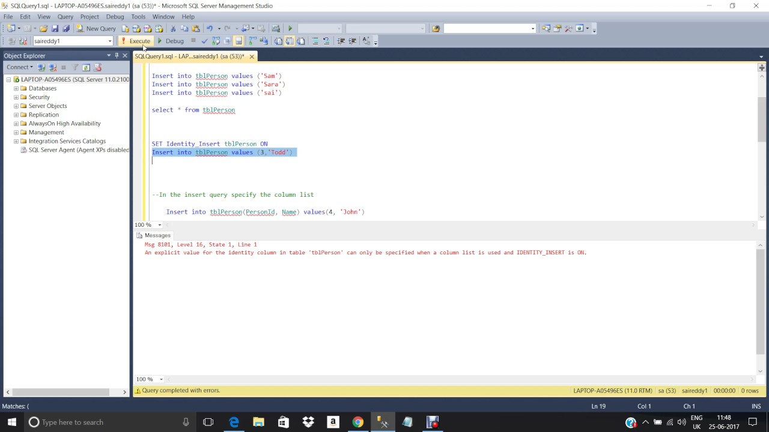Viewport: 769px width, 432px height.
Task: Collapse the LAPTOP-A05496ES server node
Action: tap(9, 79)
